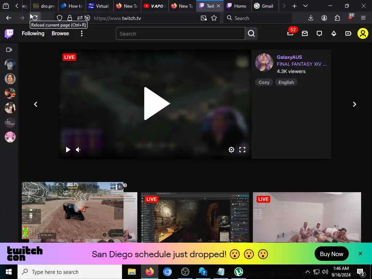The height and width of the screenshot is (279, 372).
Task: Show the next featured stream in carousel
Action: [355, 104]
